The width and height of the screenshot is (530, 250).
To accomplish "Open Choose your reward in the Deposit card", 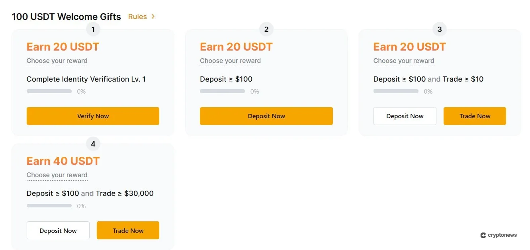I will click(x=230, y=61).
